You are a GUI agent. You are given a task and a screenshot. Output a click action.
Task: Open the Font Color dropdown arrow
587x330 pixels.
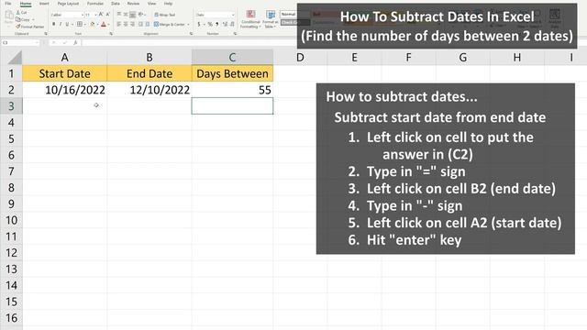point(108,25)
